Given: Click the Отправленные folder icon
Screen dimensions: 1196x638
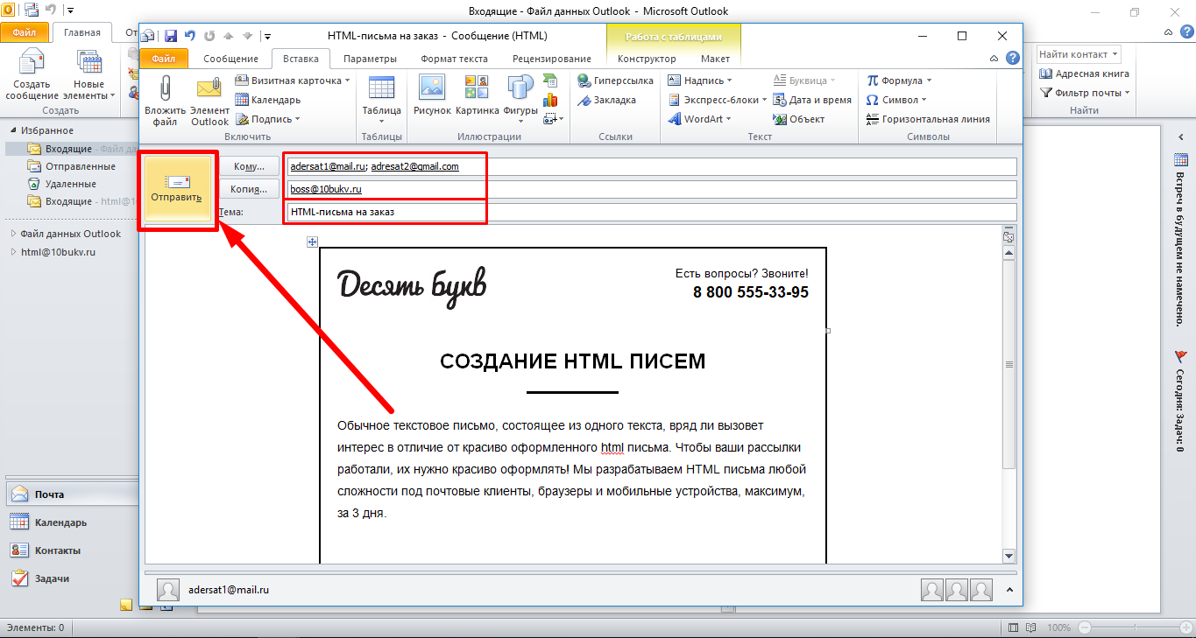Looking at the screenshot, I should tap(34, 166).
